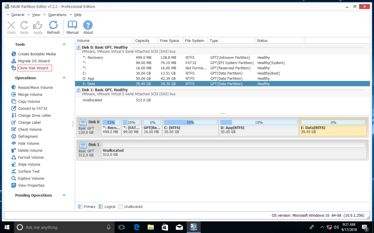
Task: Open Edge browser from the taskbar
Action: coord(137,227)
